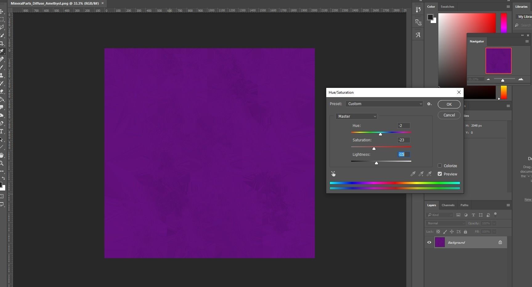Click the Lightness slider handle
The height and width of the screenshot is (287, 532).
point(376,163)
